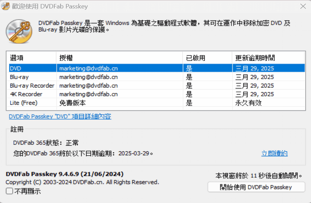Select the Blu-ray row
Viewport: 311px width, 203px height.
coord(157,77)
